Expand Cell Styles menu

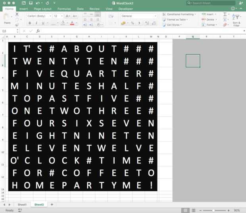pyautogui.click(x=172, y=25)
